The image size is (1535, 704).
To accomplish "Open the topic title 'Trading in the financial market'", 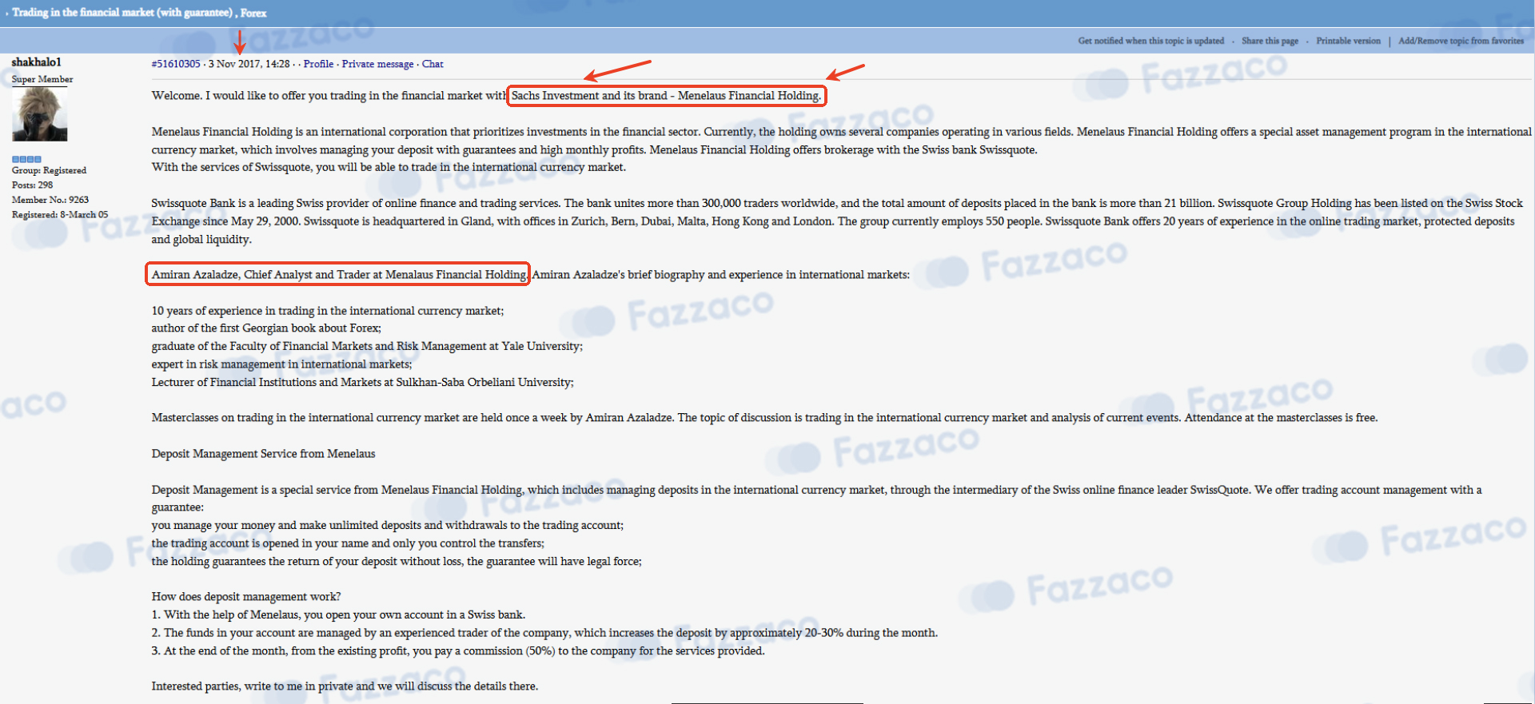I will (x=122, y=13).
